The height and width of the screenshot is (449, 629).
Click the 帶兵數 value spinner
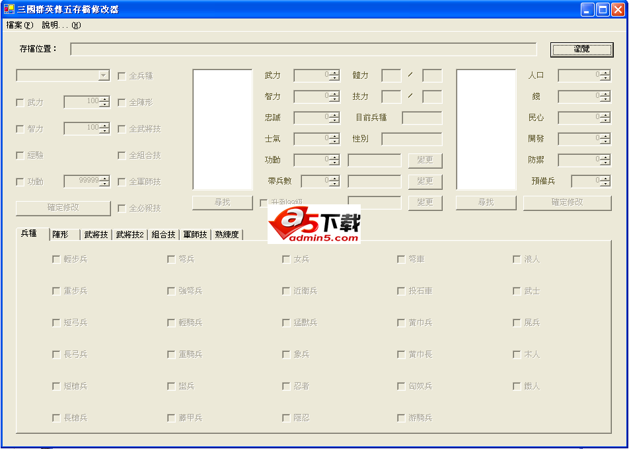320,181
